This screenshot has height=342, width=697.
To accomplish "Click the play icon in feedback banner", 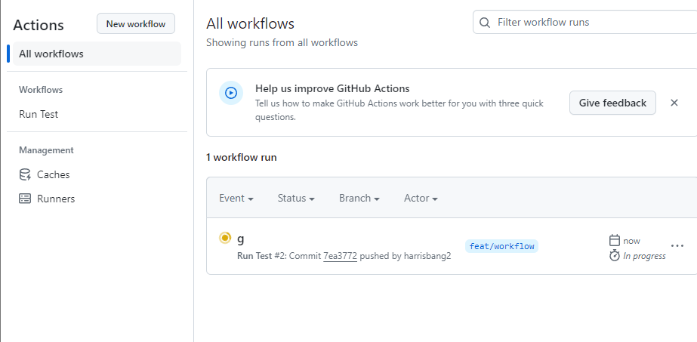I will coord(231,93).
